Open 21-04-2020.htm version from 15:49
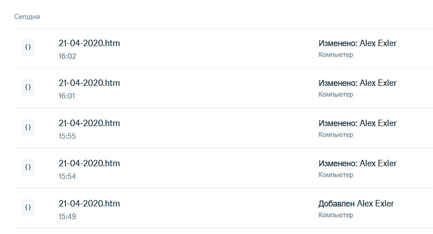Image resolution: width=433 pixels, height=234 pixels. tap(89, 204)
